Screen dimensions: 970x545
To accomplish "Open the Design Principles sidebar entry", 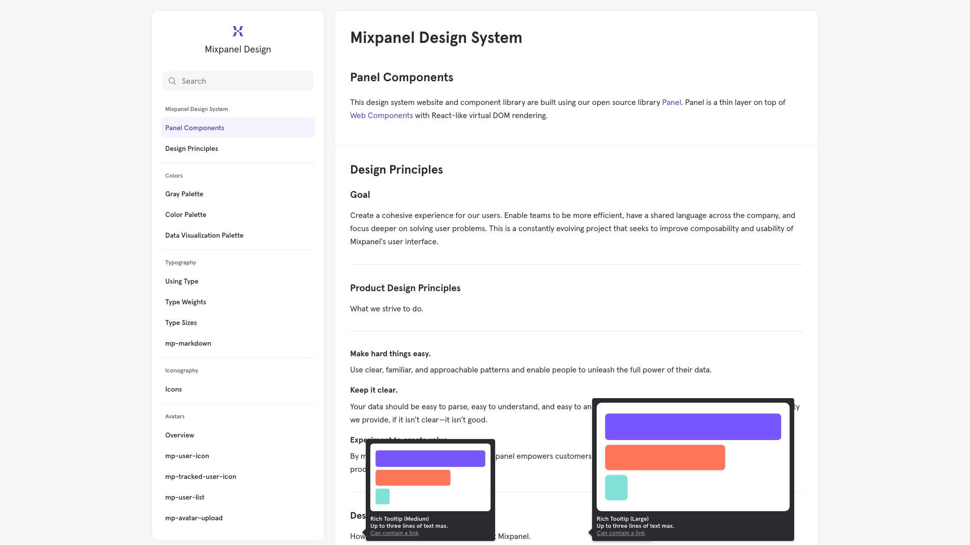I will (191, 148).
